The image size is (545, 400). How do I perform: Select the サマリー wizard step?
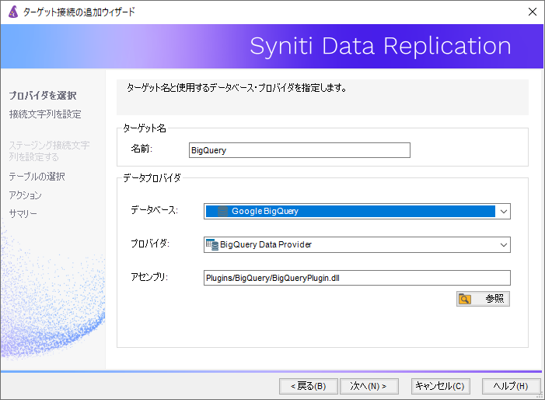click(23, 213)
